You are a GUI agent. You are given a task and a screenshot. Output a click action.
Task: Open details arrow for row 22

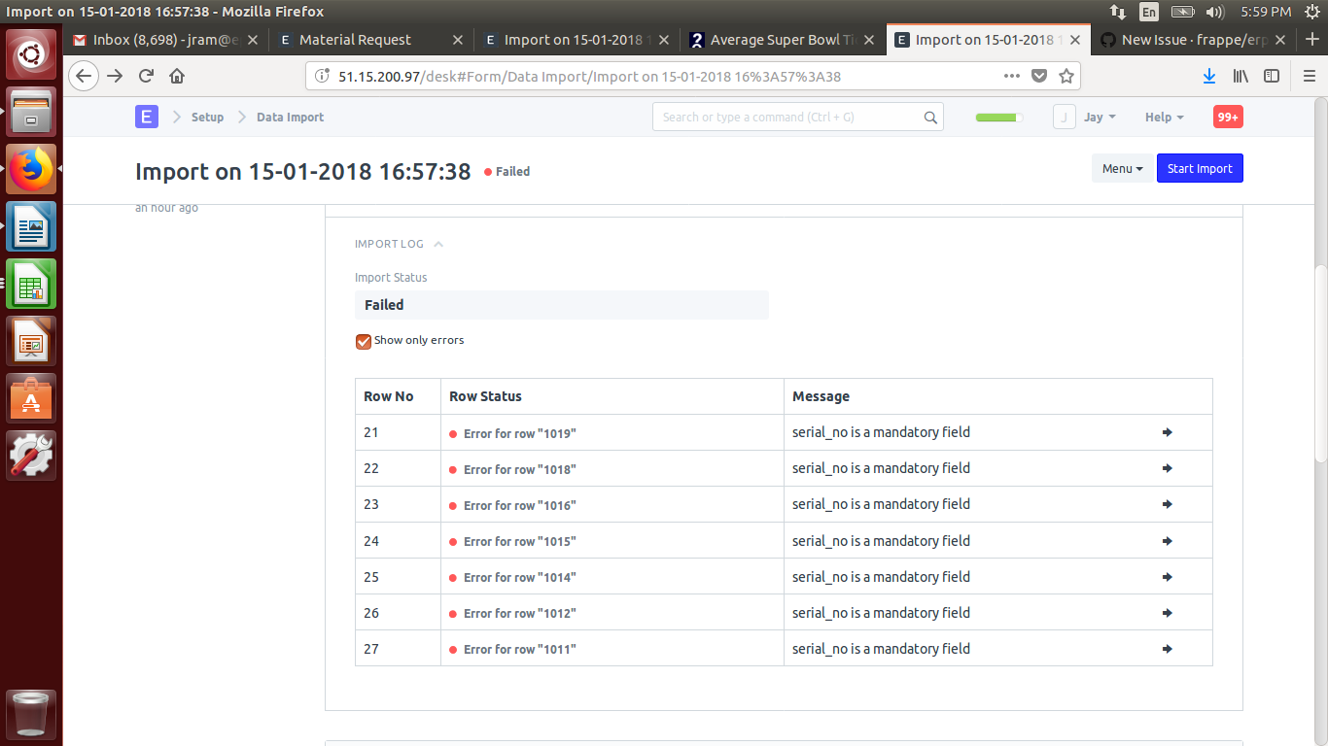coord(1168,468)
